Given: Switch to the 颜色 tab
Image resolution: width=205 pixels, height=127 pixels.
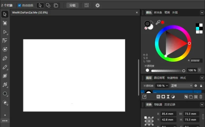Looking at the screenshot, I should 149,12.
